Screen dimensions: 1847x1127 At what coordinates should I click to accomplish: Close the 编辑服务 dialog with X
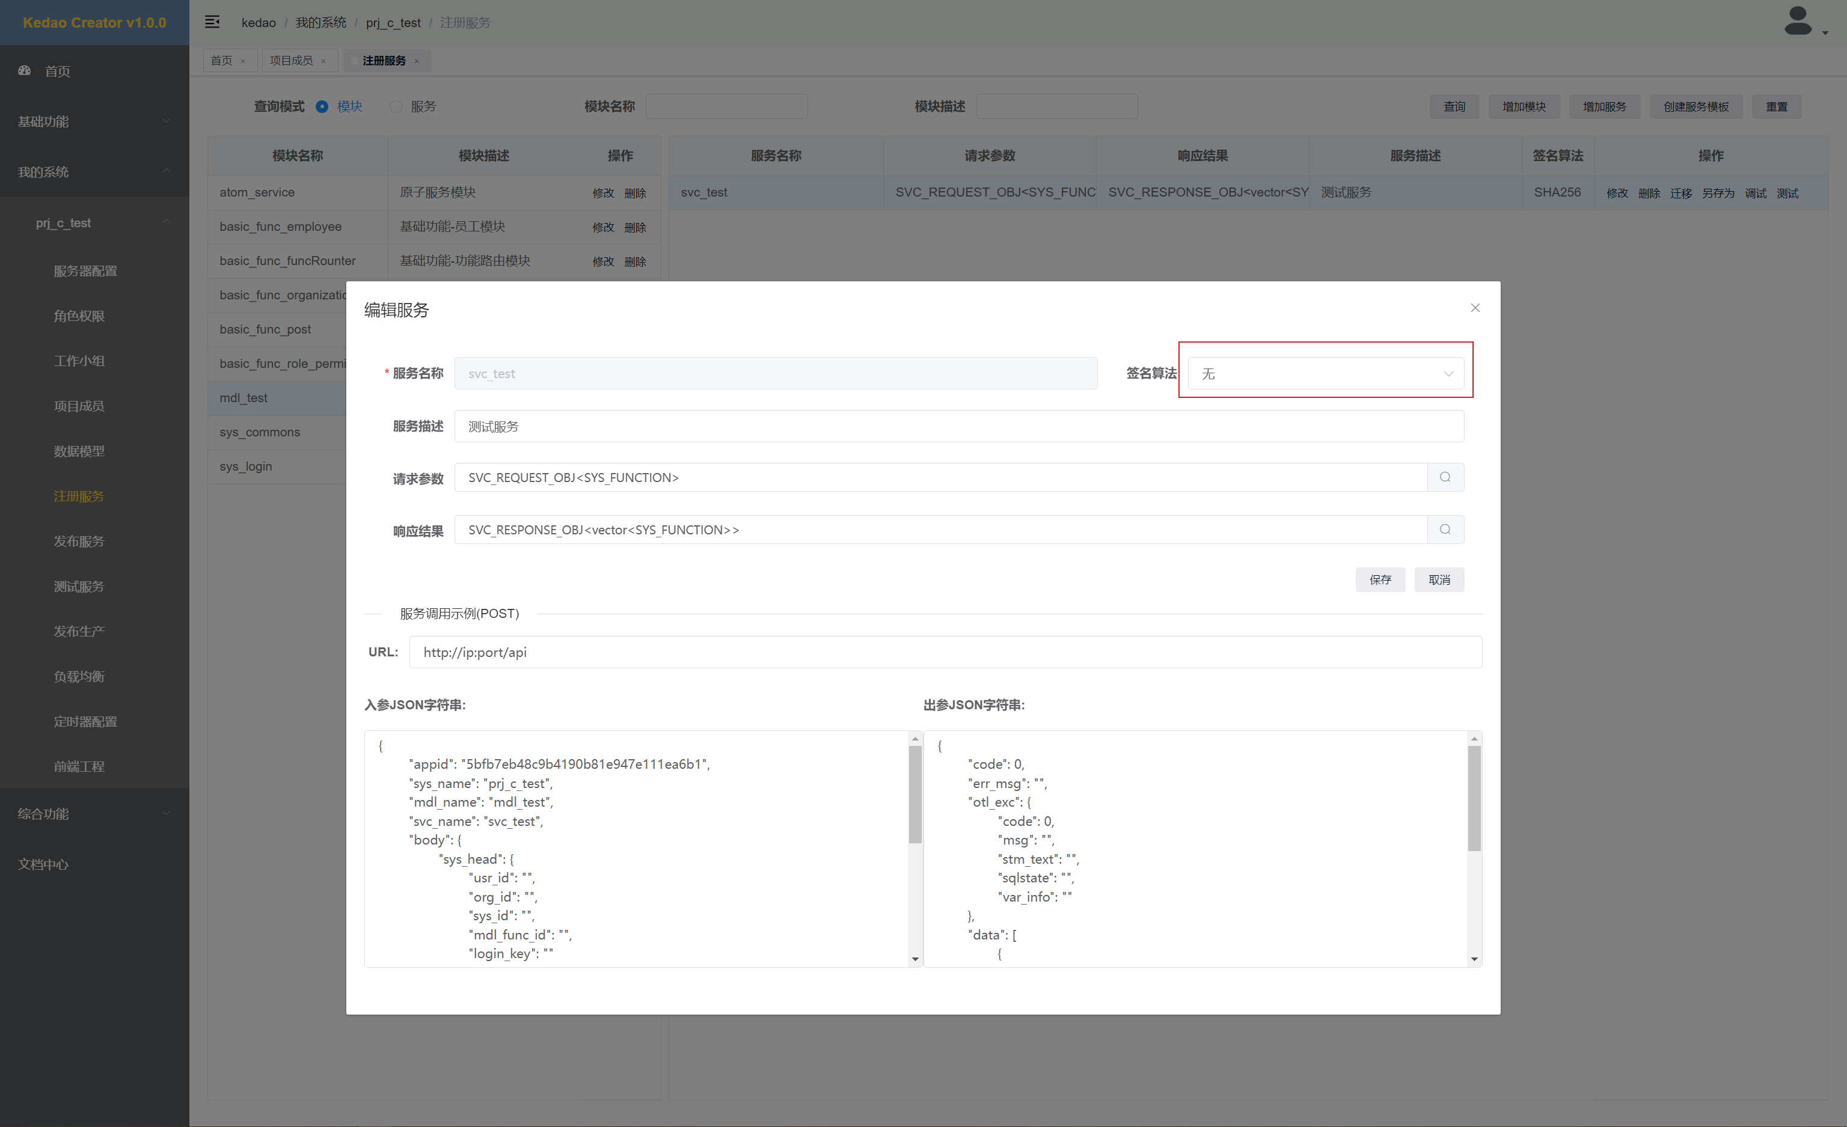click(x=1474, y=308)
